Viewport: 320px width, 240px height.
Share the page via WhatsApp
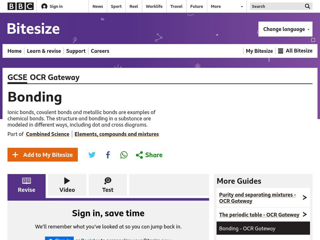[x=124, y=155]
